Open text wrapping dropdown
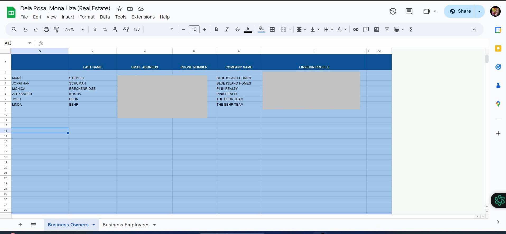Viewport: 506px width, 234px height. coord(328,30)
